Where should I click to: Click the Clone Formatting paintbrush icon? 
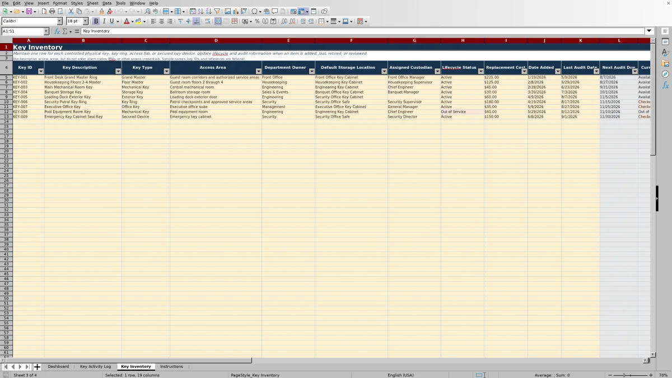[101, 11]
